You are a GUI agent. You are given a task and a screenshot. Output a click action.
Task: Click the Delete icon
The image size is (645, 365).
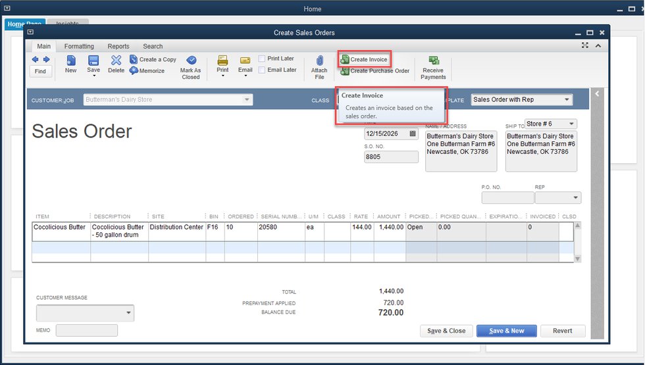(x=116, y=64)
